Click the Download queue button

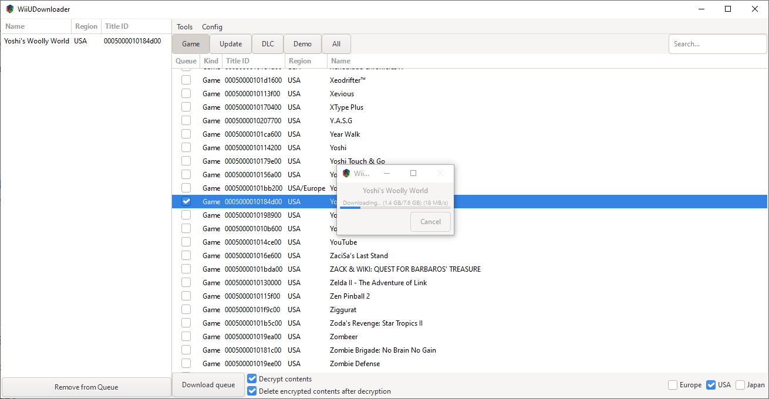click(208, 385)
